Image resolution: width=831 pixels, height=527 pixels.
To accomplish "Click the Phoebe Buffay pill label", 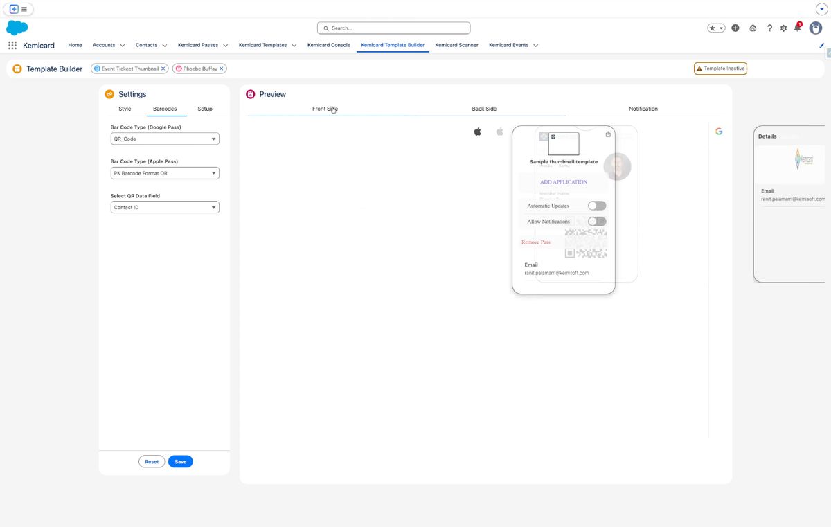I will (200, 69).
